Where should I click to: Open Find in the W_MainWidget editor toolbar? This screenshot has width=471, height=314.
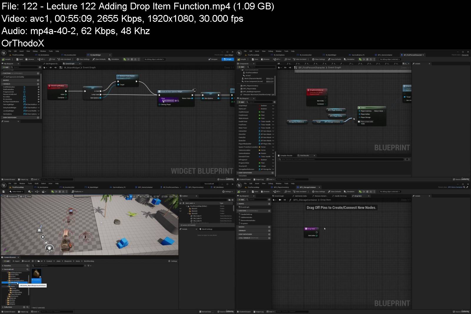pos(52,59)
